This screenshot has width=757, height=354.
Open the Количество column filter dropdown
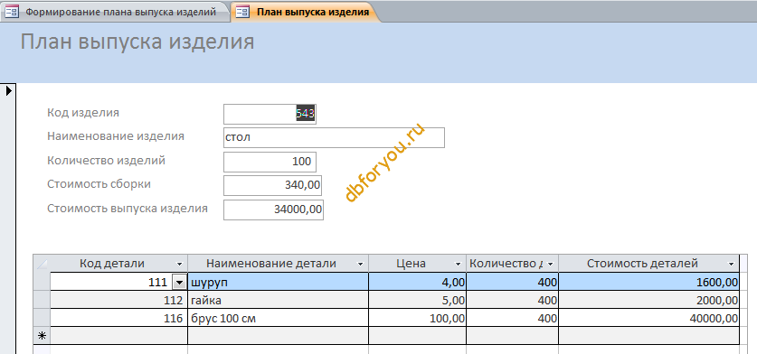pos(551,264)
